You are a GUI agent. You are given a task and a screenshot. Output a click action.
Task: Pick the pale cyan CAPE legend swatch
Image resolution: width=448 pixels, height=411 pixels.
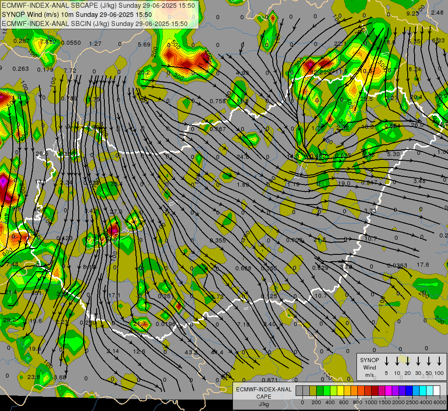[429, 391]
